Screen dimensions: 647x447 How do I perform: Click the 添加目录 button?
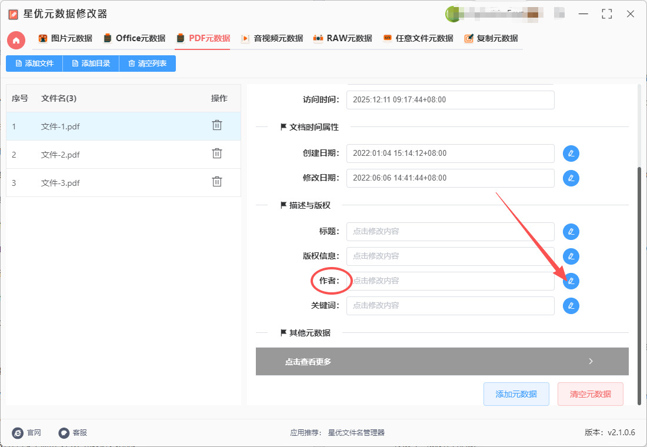[91, 64]
